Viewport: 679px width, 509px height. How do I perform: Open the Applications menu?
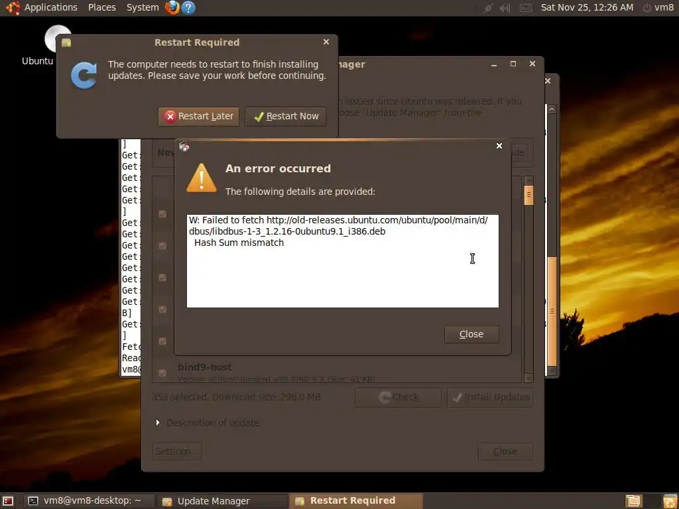50,7
